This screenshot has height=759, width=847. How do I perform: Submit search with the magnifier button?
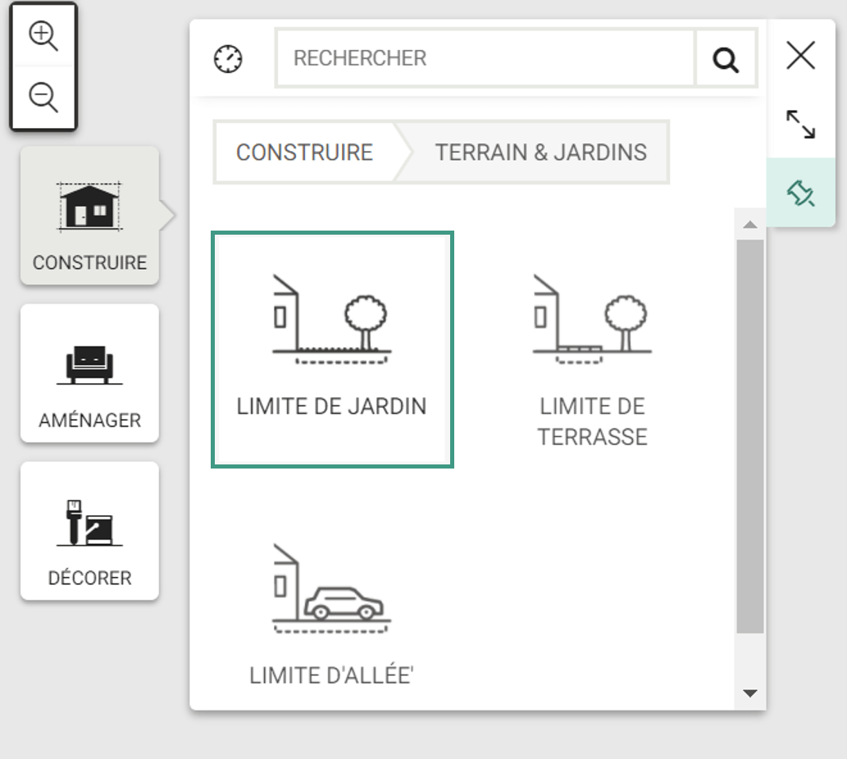point(726,58)
